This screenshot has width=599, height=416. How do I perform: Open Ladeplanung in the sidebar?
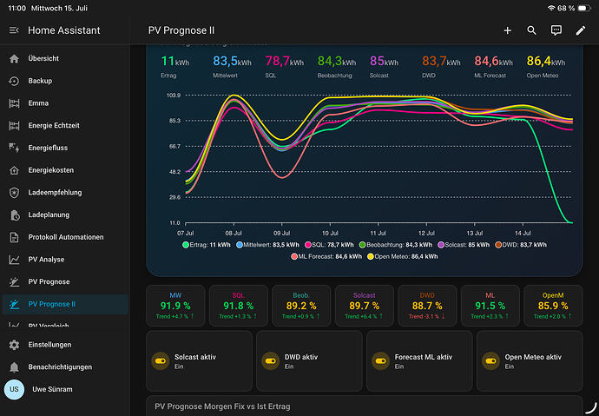pos(65,215)
